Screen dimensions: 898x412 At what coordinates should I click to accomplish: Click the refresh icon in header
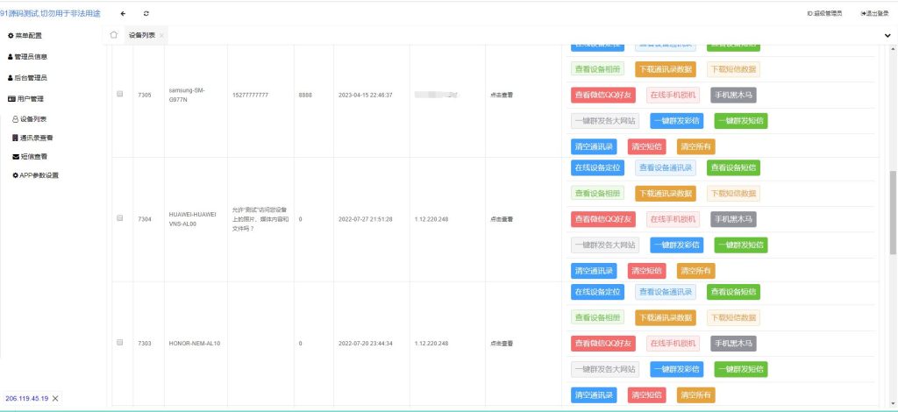click(x=146, y=13)
